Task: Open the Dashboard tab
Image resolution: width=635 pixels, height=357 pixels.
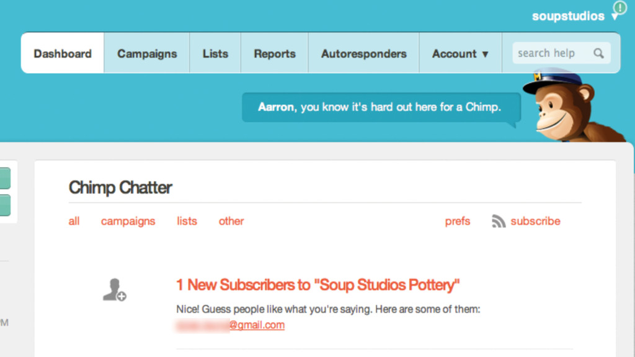Action: (63, 53)
